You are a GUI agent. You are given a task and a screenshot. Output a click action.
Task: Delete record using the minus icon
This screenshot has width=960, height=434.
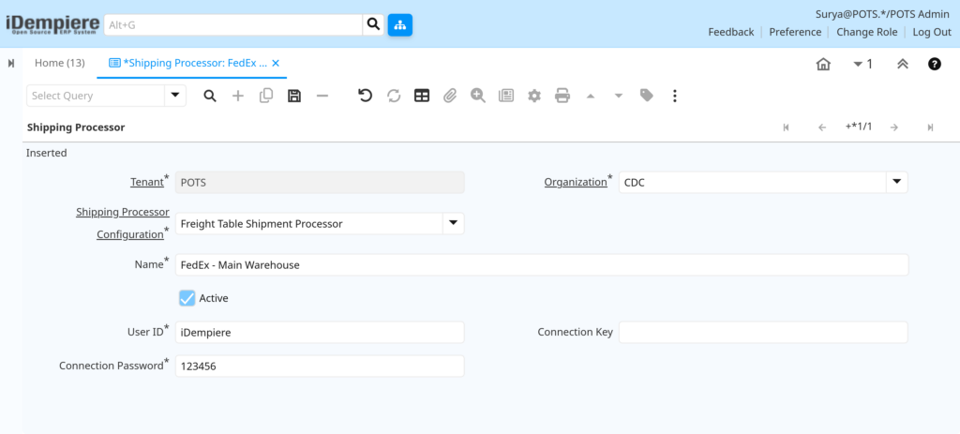point(322,96)
